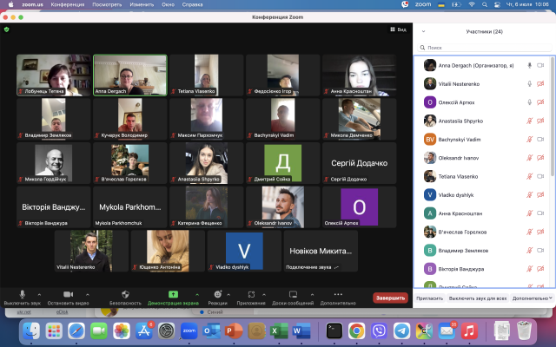
Task: Open Viber from the Dock
Action: [379, 331]
